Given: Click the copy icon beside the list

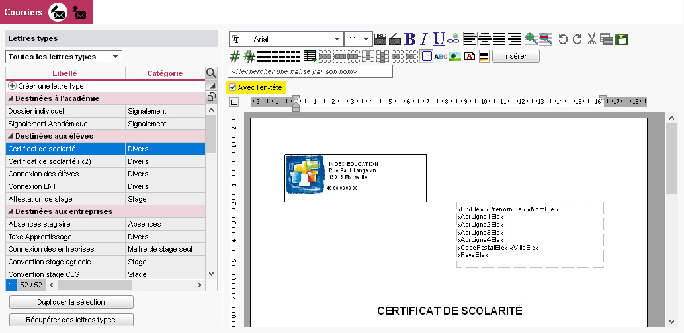Looking at the screenshot, I should pos(211,97).
